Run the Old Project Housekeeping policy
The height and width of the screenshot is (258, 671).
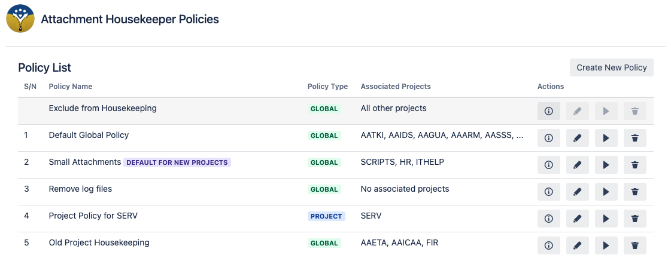(606, 245)
